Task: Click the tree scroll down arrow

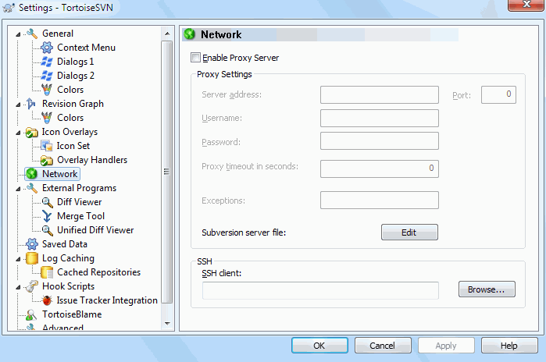Action: pos(167,324)
